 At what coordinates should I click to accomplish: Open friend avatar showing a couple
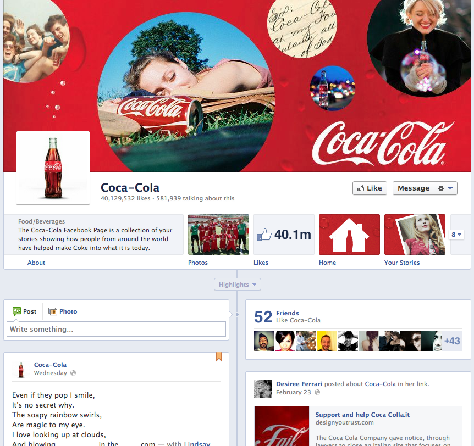[389, 341]
